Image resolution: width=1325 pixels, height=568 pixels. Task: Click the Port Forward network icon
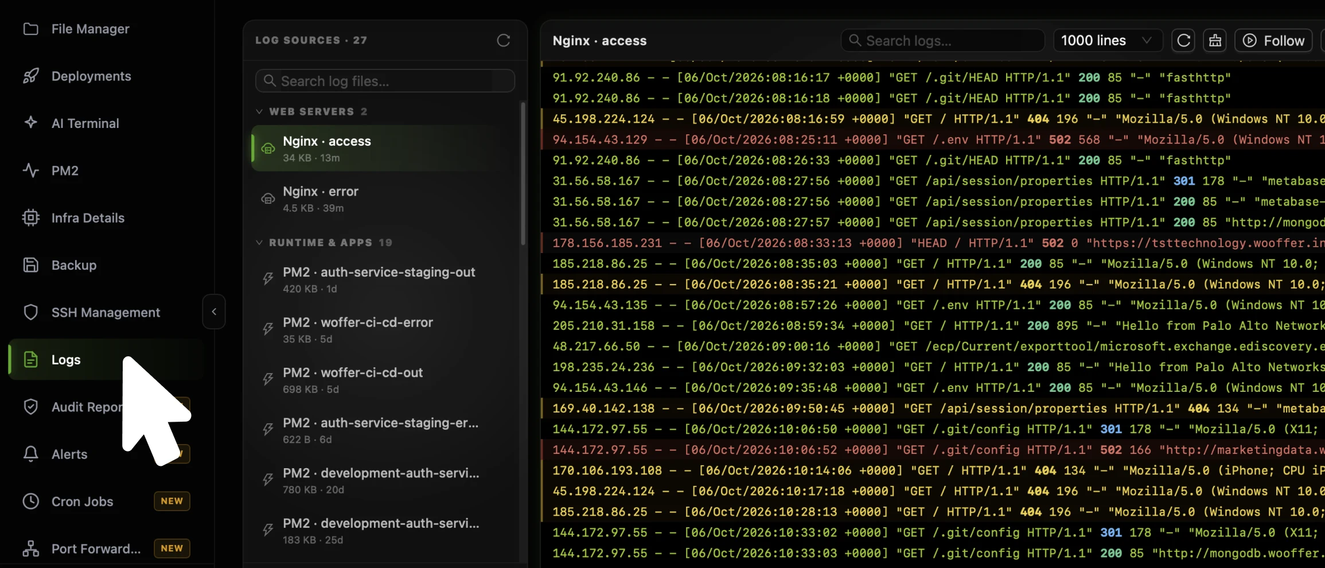[30, 548]
